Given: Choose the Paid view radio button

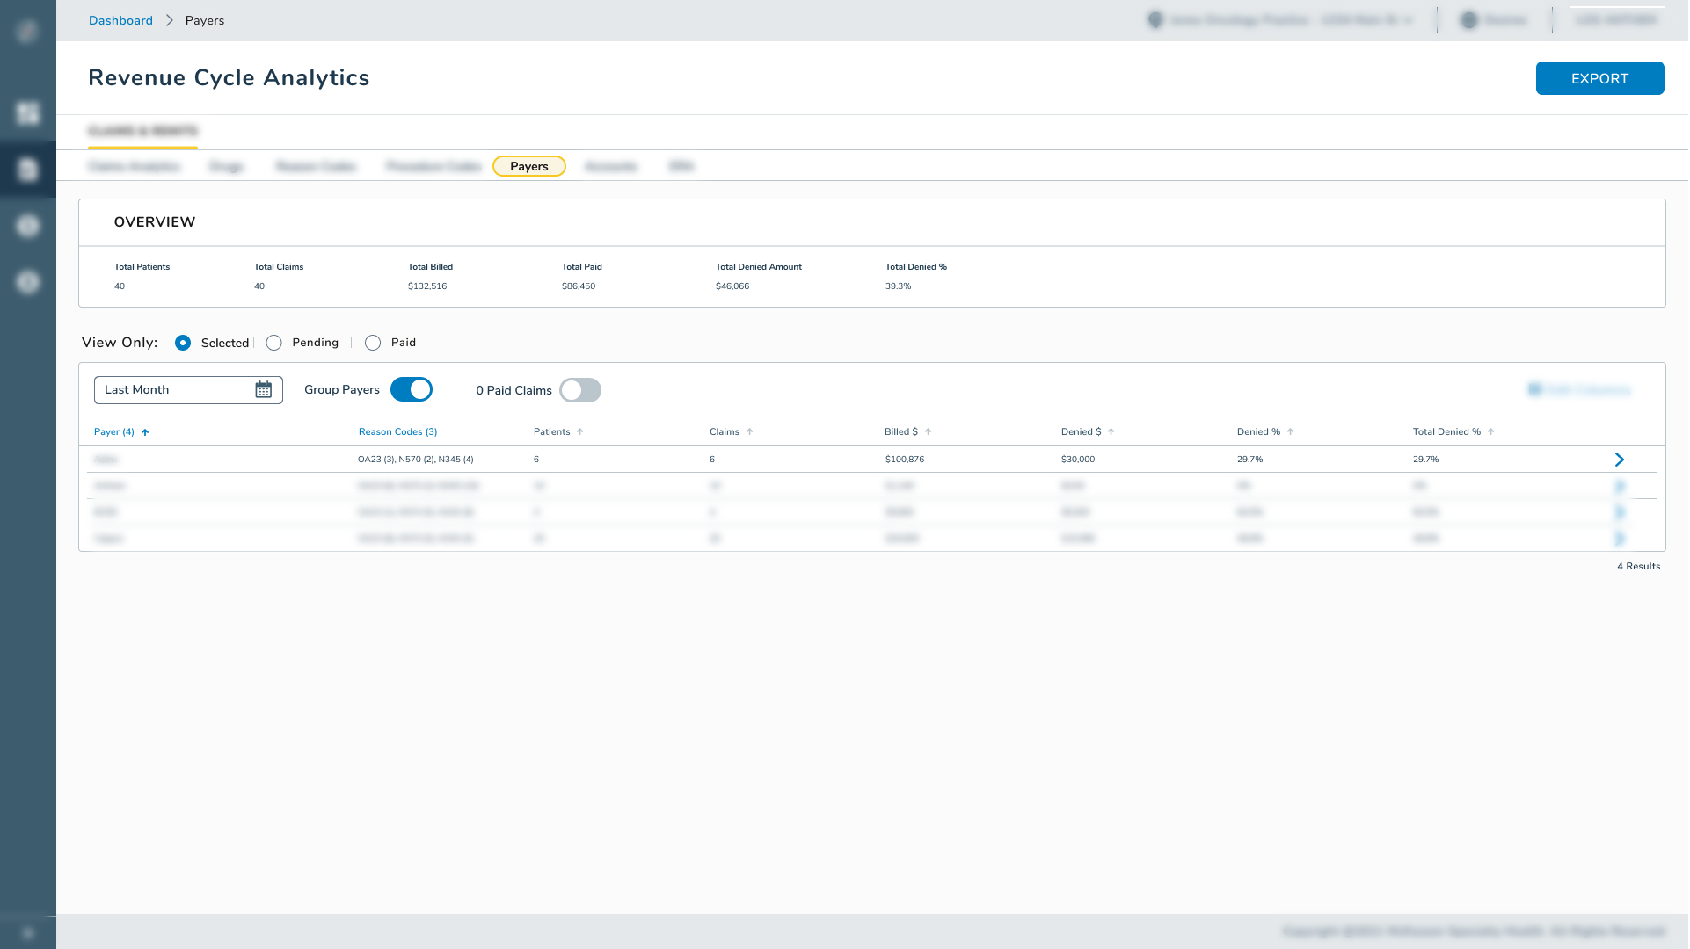Looking at the screenshot, I should pos(373,343).
